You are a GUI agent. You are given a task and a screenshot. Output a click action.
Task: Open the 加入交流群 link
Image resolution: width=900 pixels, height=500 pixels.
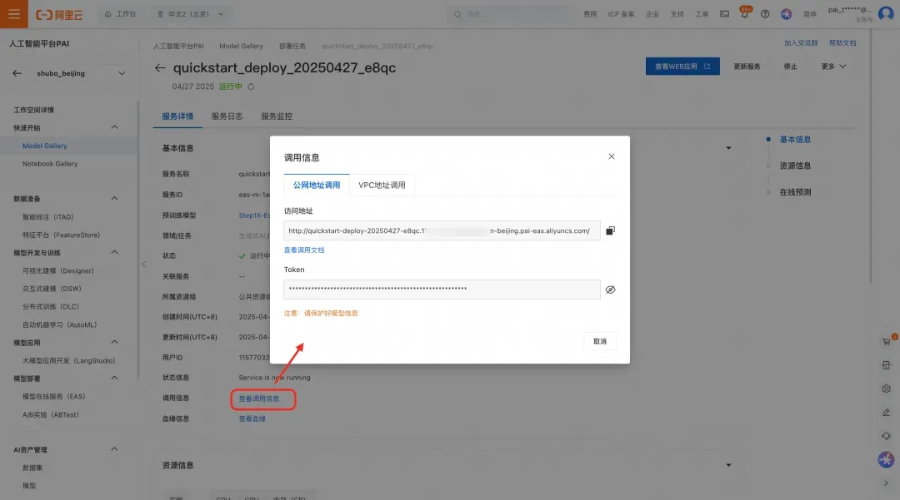tap(801, 43)
